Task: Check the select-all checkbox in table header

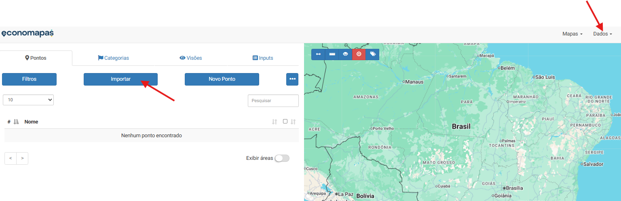Action: (285, 121)
